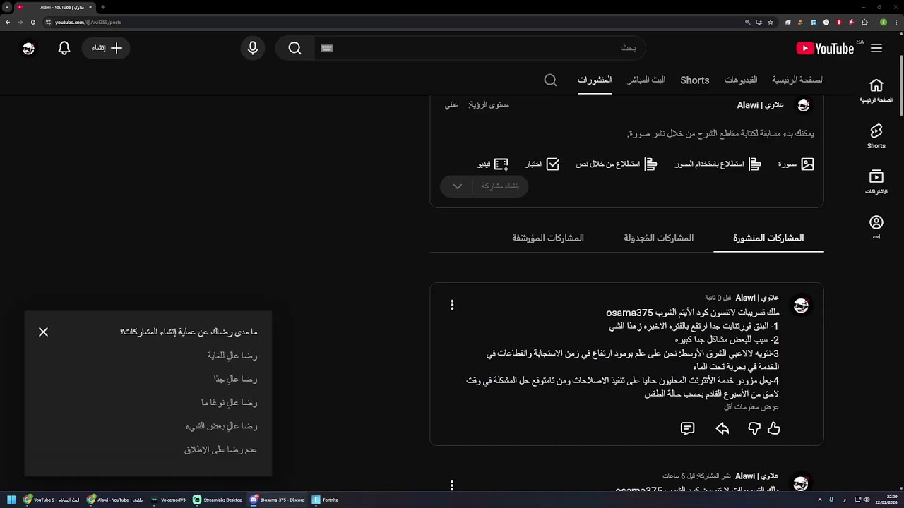Screen dimensions: 904x508
Task: Switch to الصفحة الرئيسية channel tab
Action: tap(798, 80)
